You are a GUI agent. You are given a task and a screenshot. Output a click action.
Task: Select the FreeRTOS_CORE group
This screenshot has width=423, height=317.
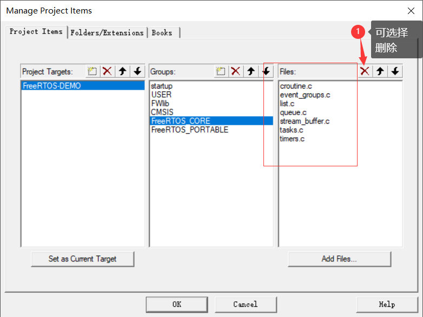click(212, 121)
